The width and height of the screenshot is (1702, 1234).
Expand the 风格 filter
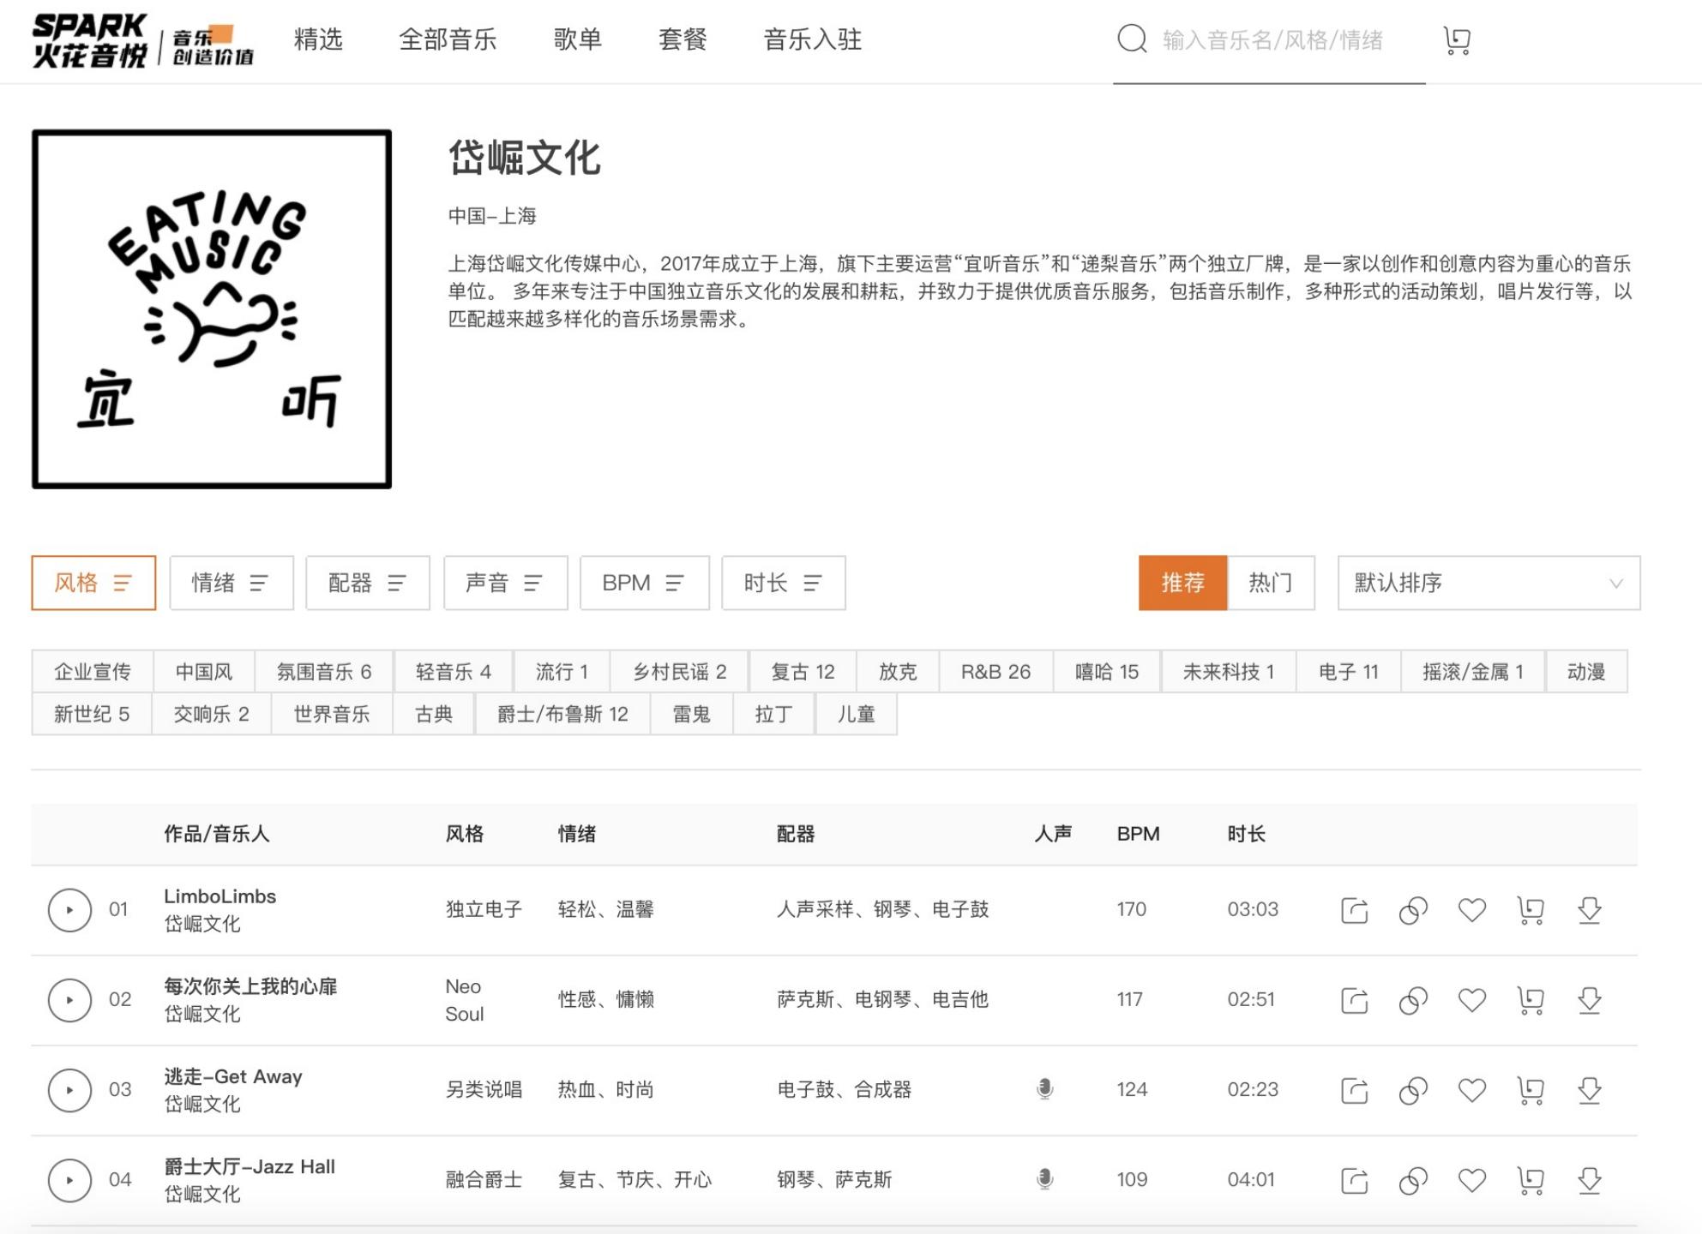click(x=93, y=583)
